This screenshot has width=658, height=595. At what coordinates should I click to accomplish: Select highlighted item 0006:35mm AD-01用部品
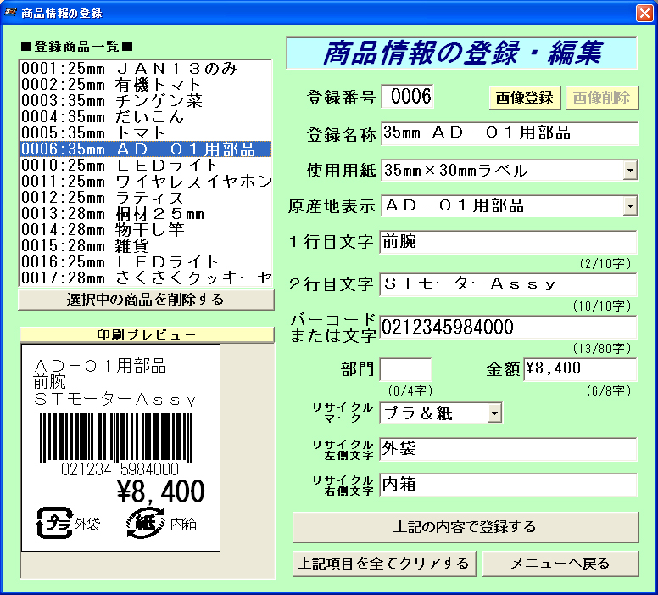click(x=146, y=149)
